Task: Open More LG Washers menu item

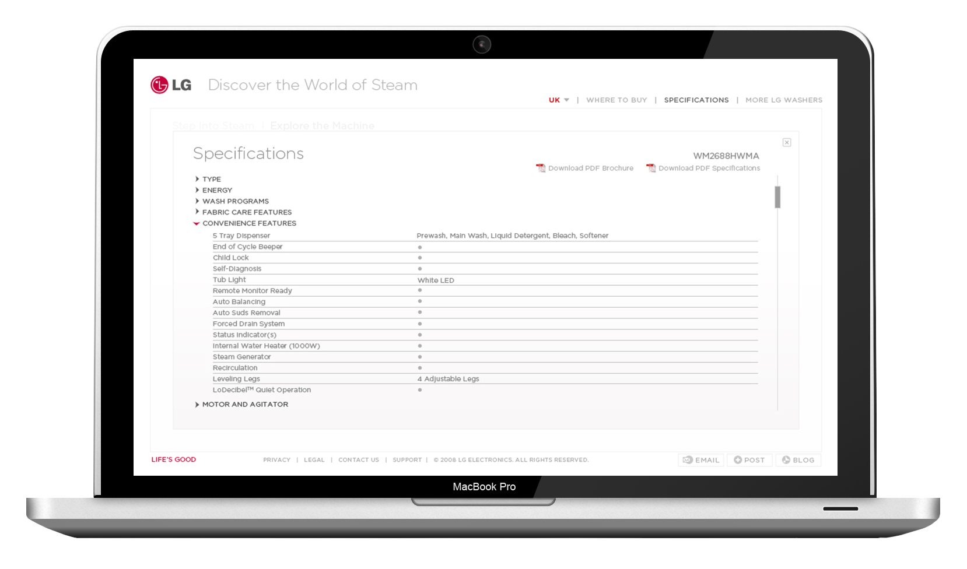Action: [784, 100]
